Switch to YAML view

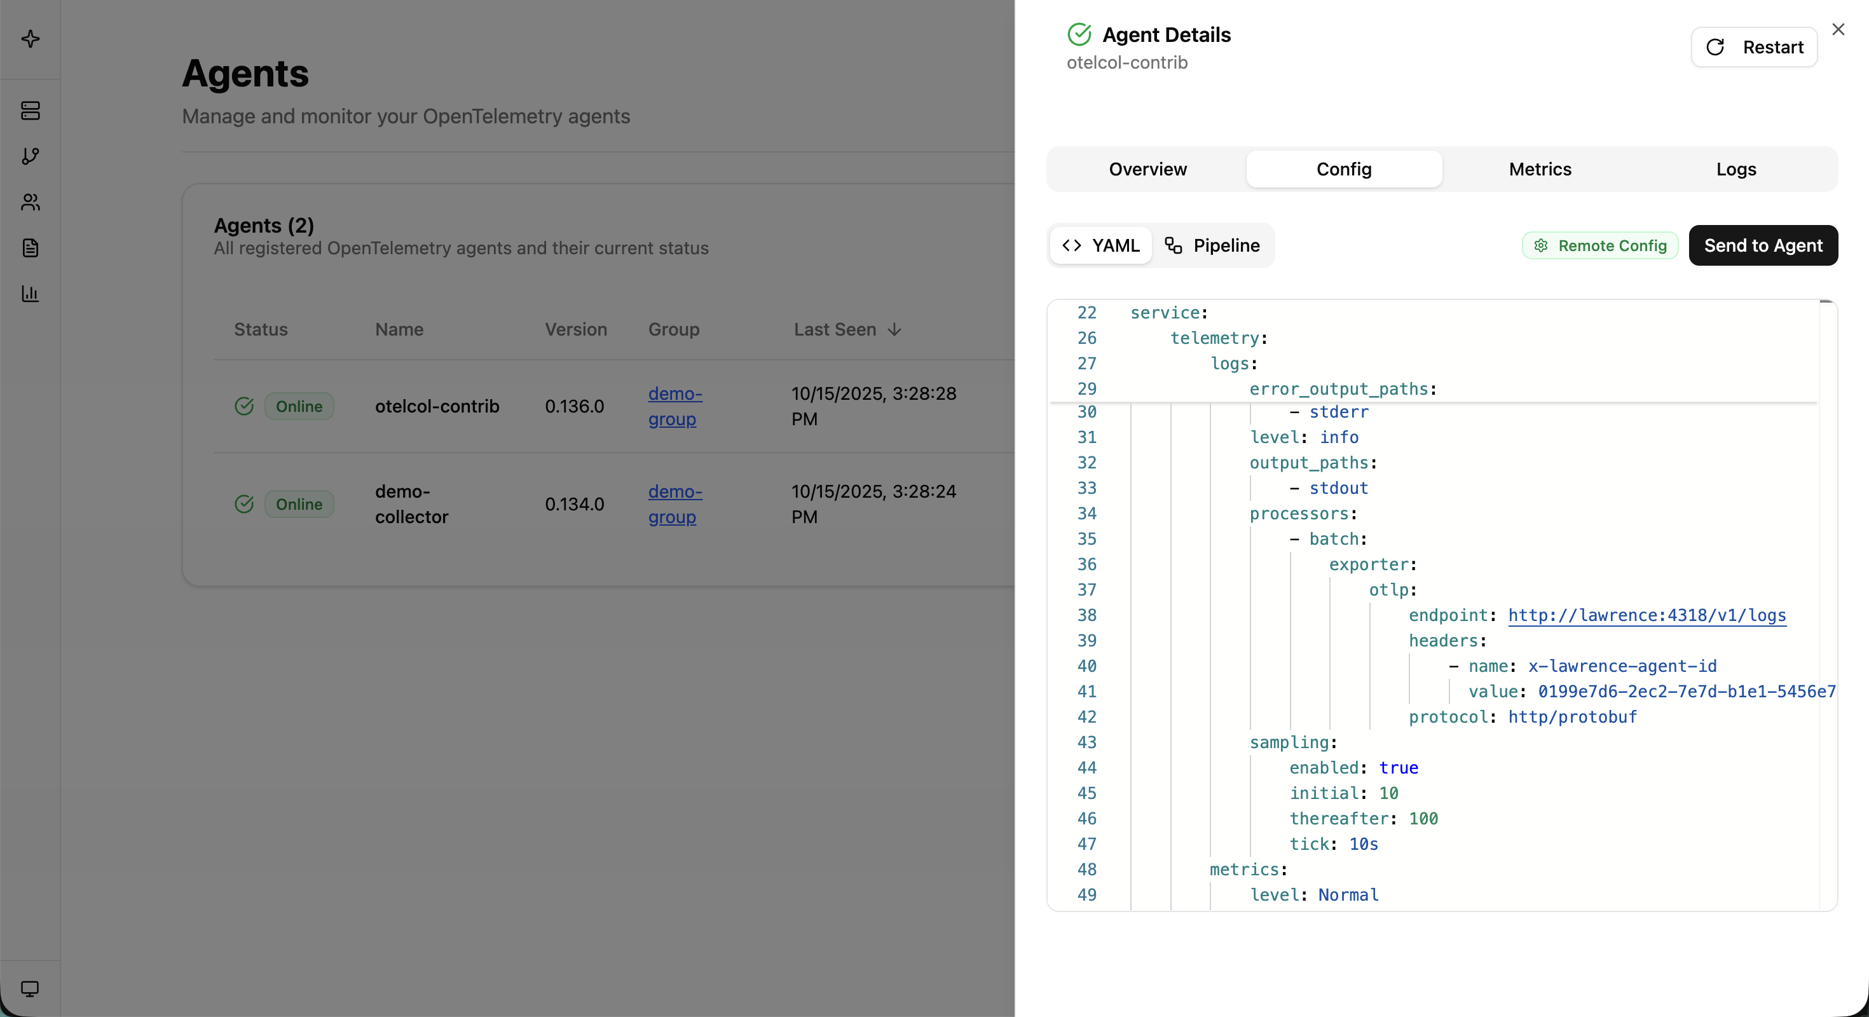click(1100, 245)
